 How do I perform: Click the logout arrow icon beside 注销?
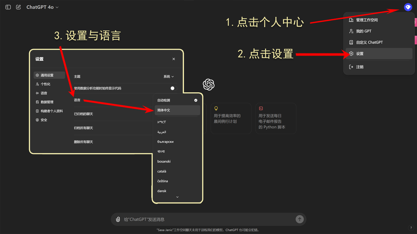click(x=351, y=67)
